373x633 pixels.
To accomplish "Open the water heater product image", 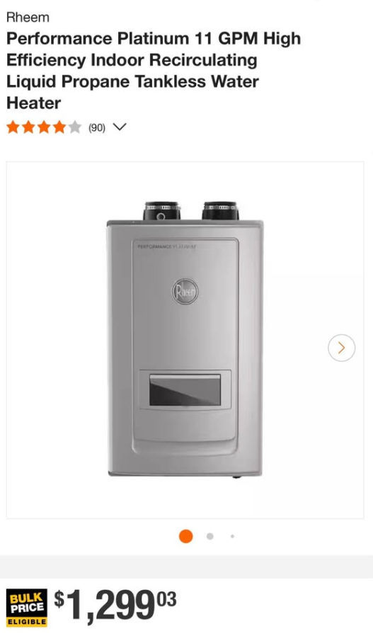I will coord(185,340).
